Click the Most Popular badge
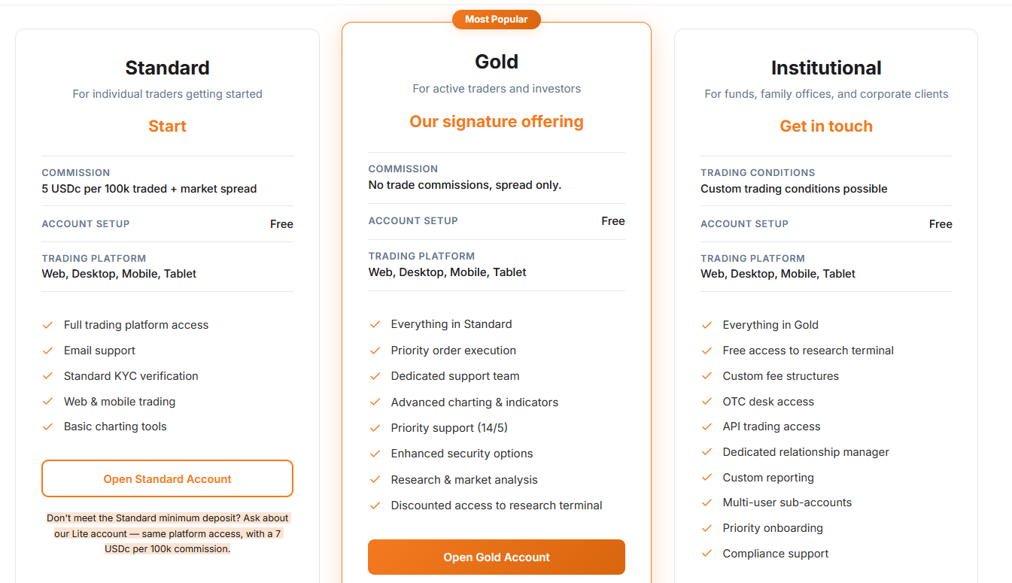The height and width of the screenshot is (583, 1012). [x=497, y=20]
